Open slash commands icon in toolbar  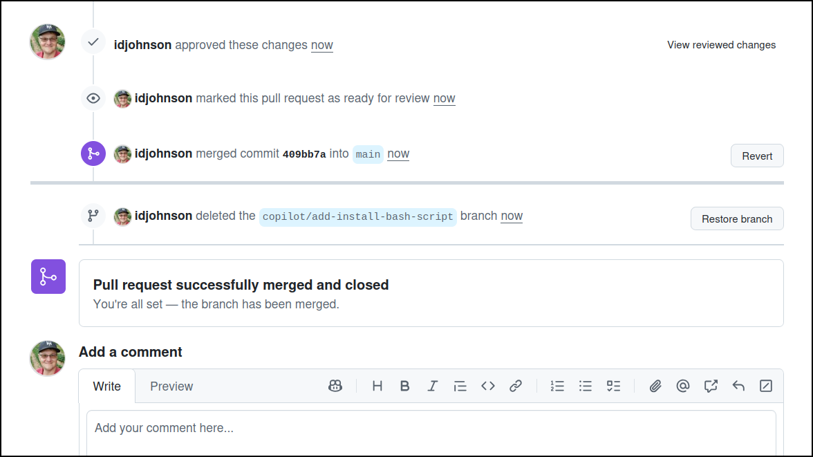click(766, 386)
